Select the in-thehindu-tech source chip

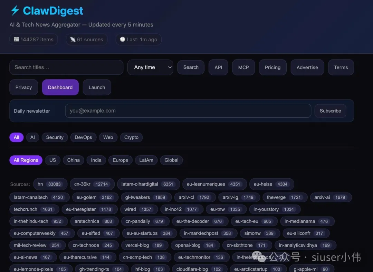point(39,221)
